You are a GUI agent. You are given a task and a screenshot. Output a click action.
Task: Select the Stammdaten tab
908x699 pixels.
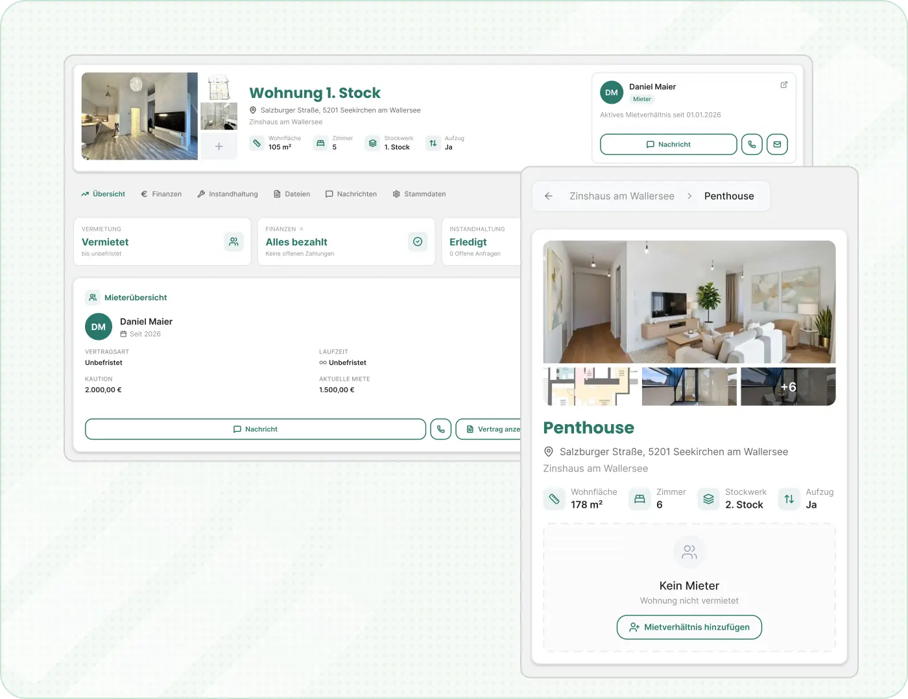click(x=419, y=194)
